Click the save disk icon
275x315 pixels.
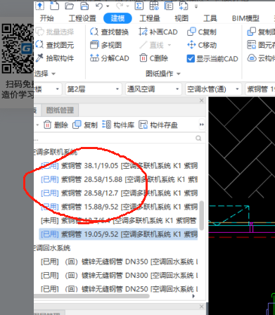point(84,6)
